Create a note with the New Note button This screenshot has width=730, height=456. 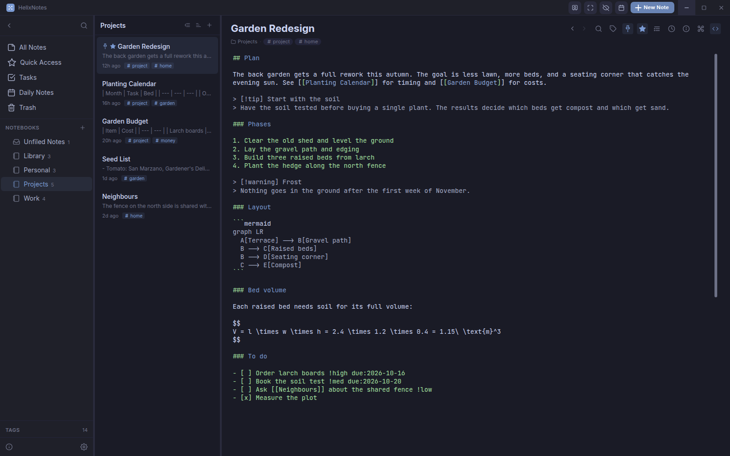(652, 8)
